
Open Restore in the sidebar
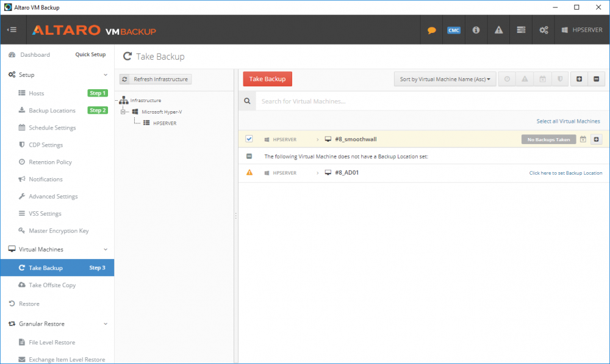click(x=29, y=304)
